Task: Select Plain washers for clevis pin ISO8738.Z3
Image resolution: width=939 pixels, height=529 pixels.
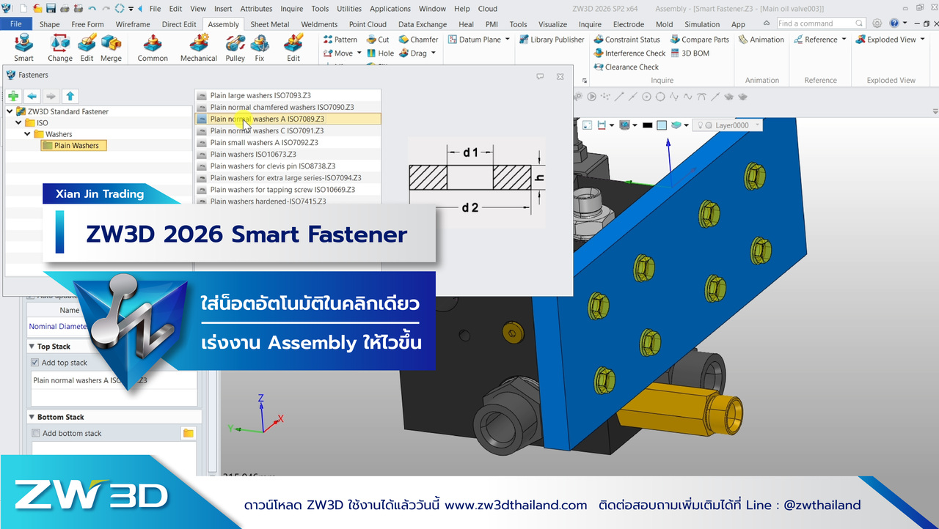Action: tap(288, 166)
